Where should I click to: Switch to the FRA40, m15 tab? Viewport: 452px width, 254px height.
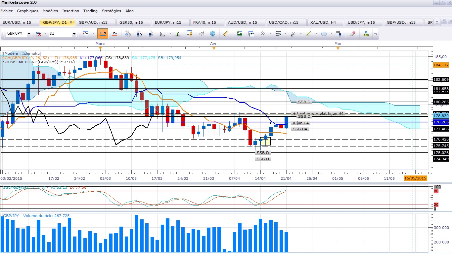click(x=206, y=22)
